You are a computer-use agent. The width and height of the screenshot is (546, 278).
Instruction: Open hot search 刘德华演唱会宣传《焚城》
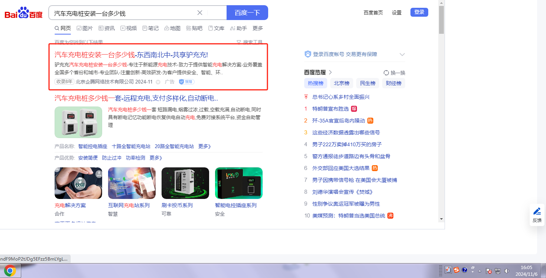click(342, 192)
